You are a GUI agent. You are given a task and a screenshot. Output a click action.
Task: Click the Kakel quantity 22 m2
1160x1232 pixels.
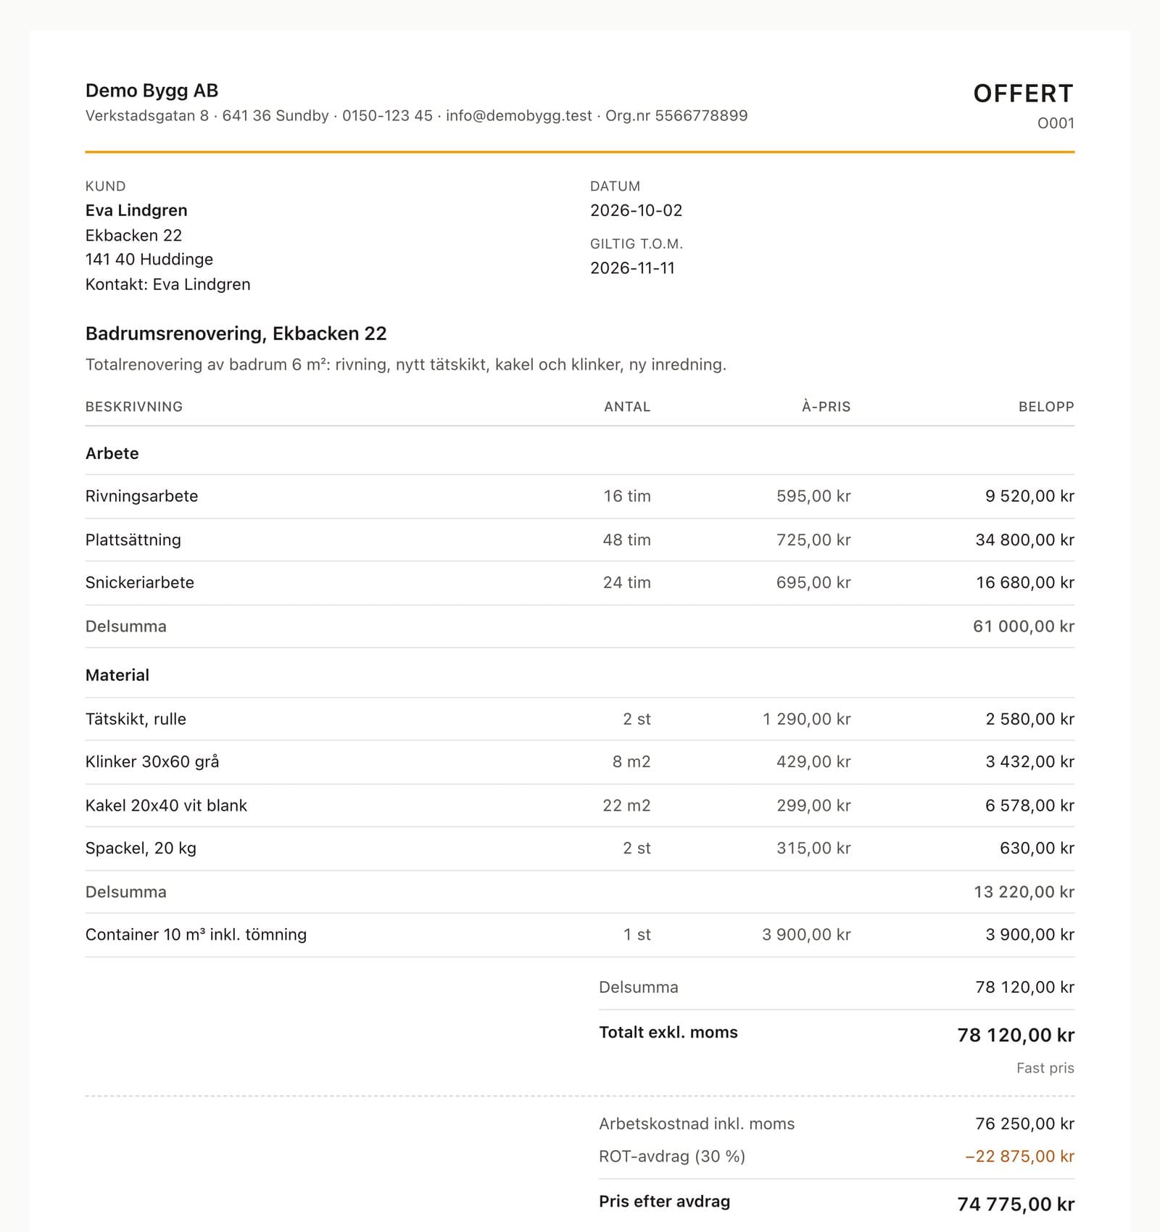[626, 805]
